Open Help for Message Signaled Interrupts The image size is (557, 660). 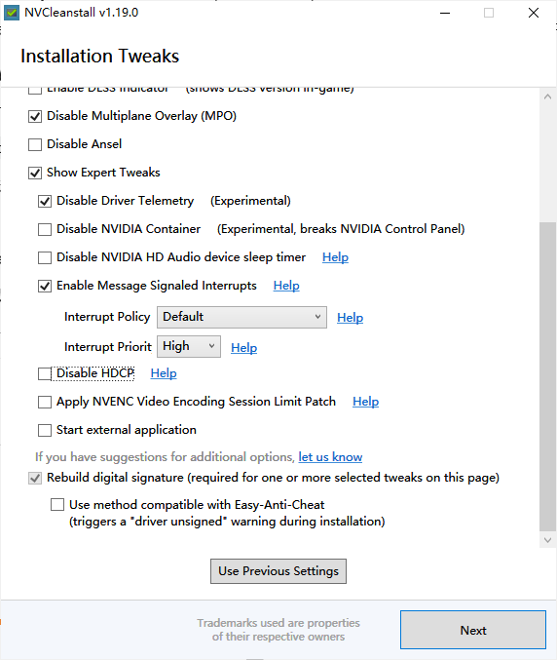point(286,286)
